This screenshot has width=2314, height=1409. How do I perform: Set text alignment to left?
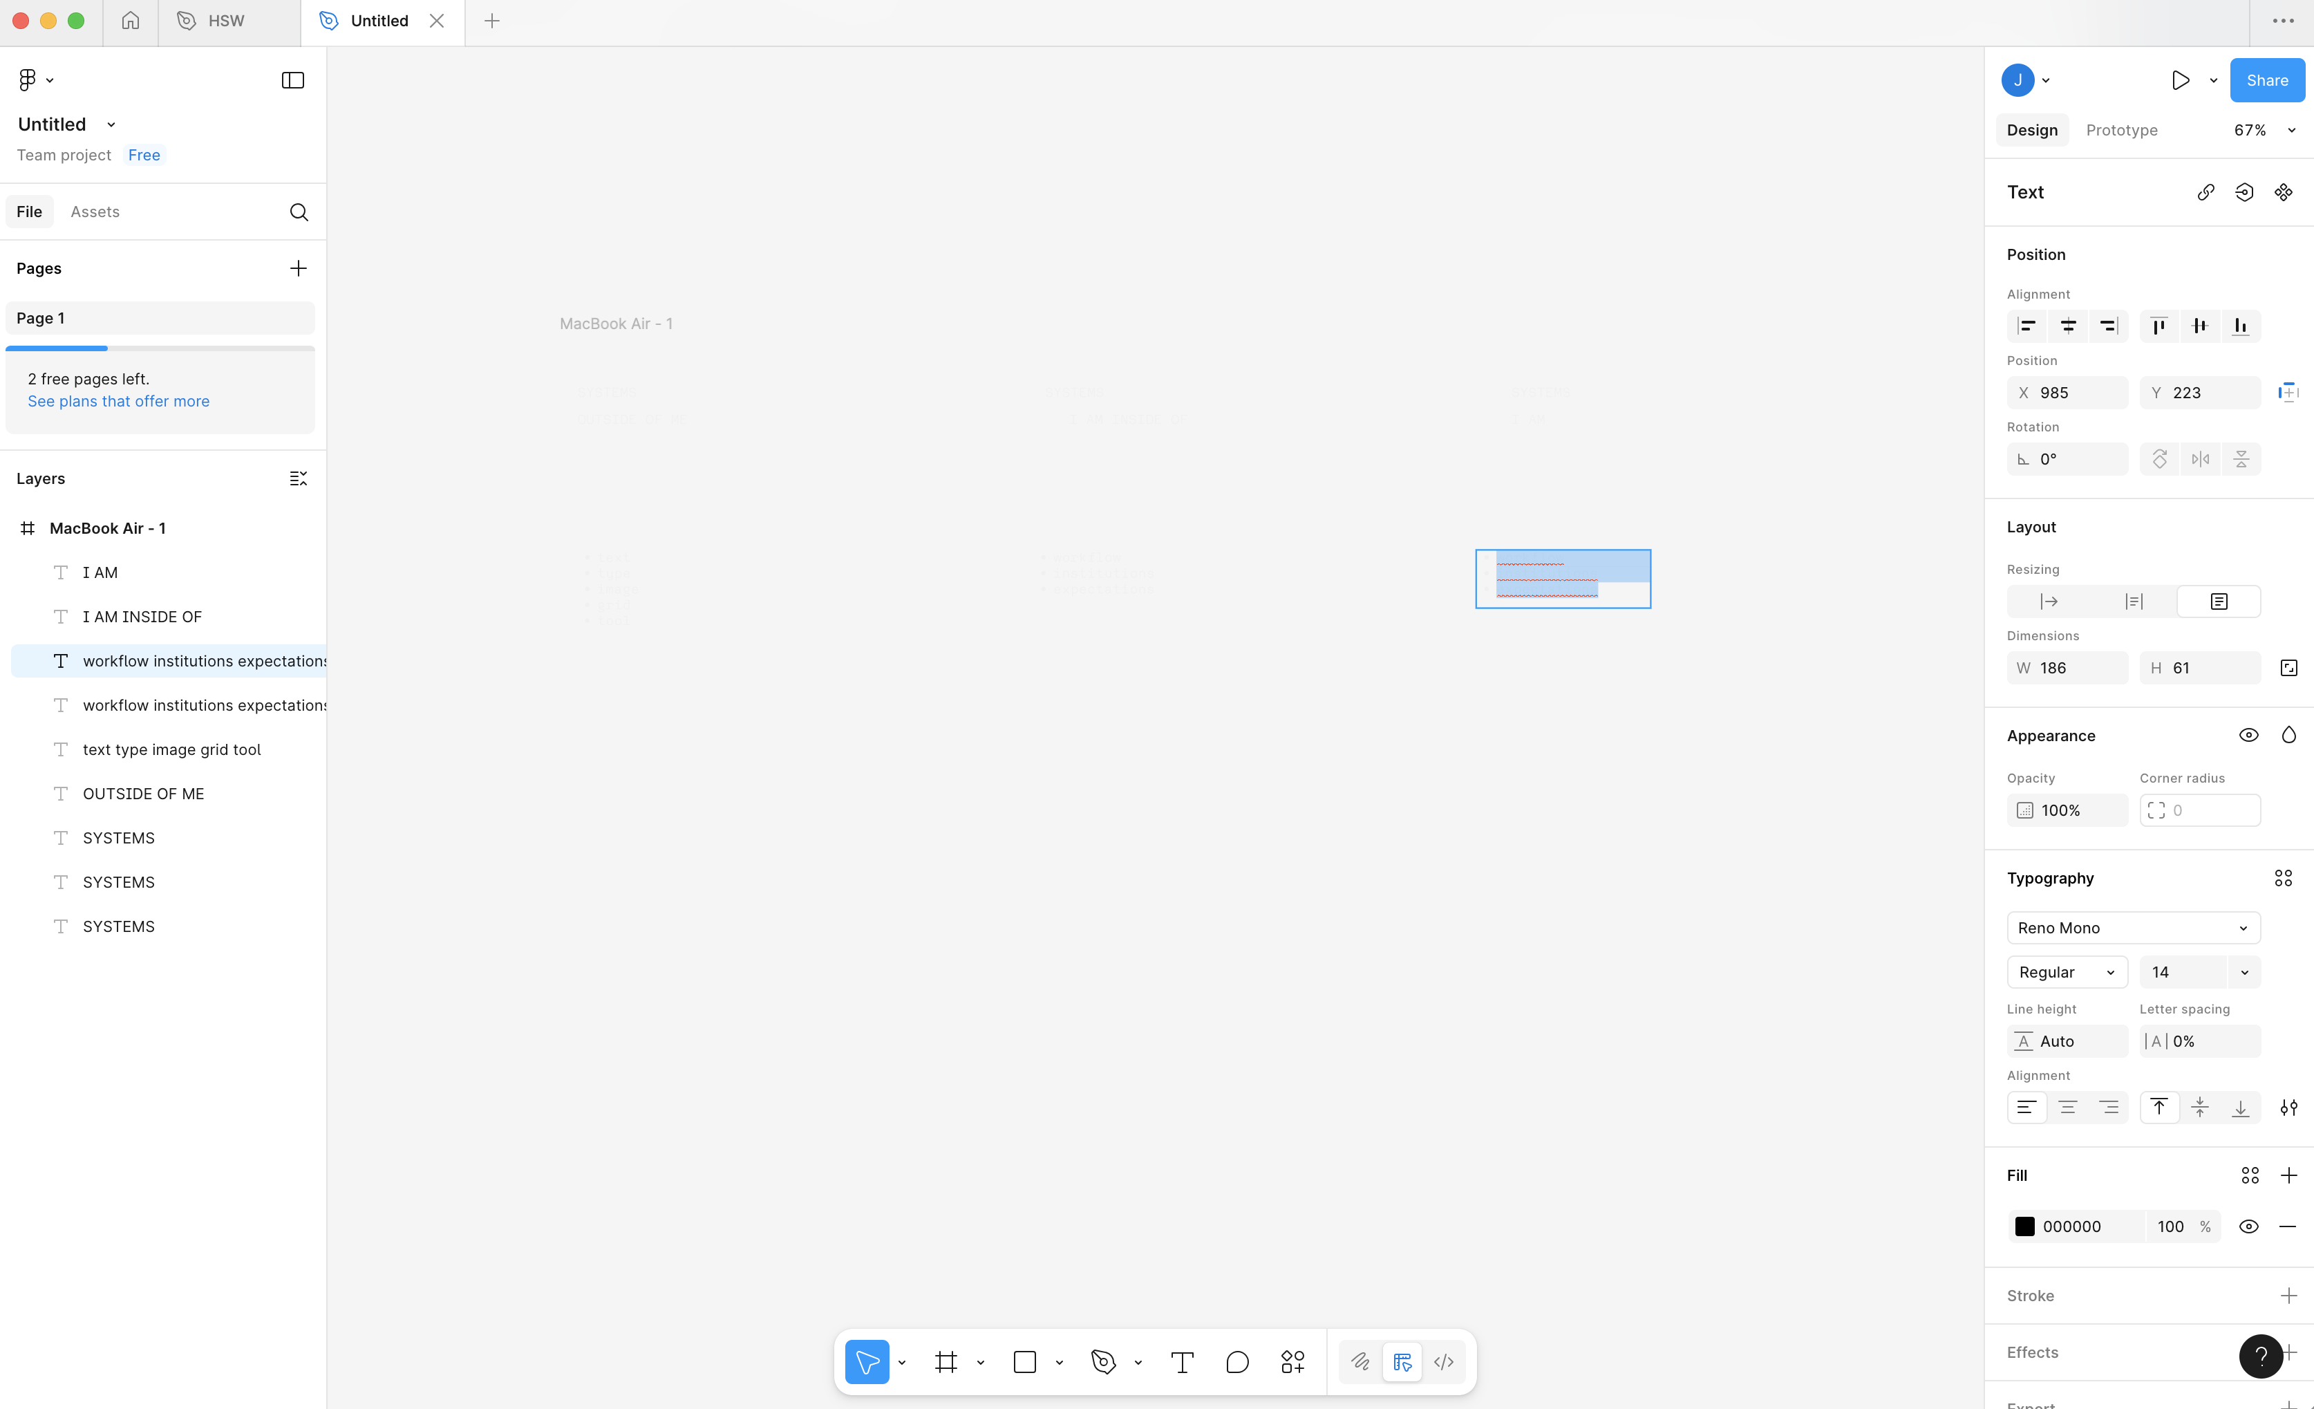point(2028,1108)
